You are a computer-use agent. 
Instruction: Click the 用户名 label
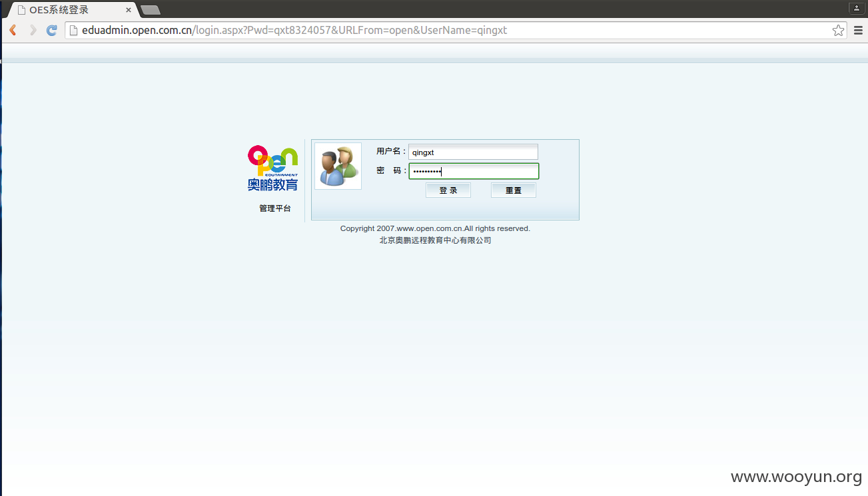tap(390, 151)
